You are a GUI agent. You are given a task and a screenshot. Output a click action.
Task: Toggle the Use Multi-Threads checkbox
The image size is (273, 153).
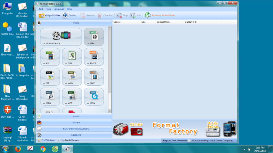point(59,140)
